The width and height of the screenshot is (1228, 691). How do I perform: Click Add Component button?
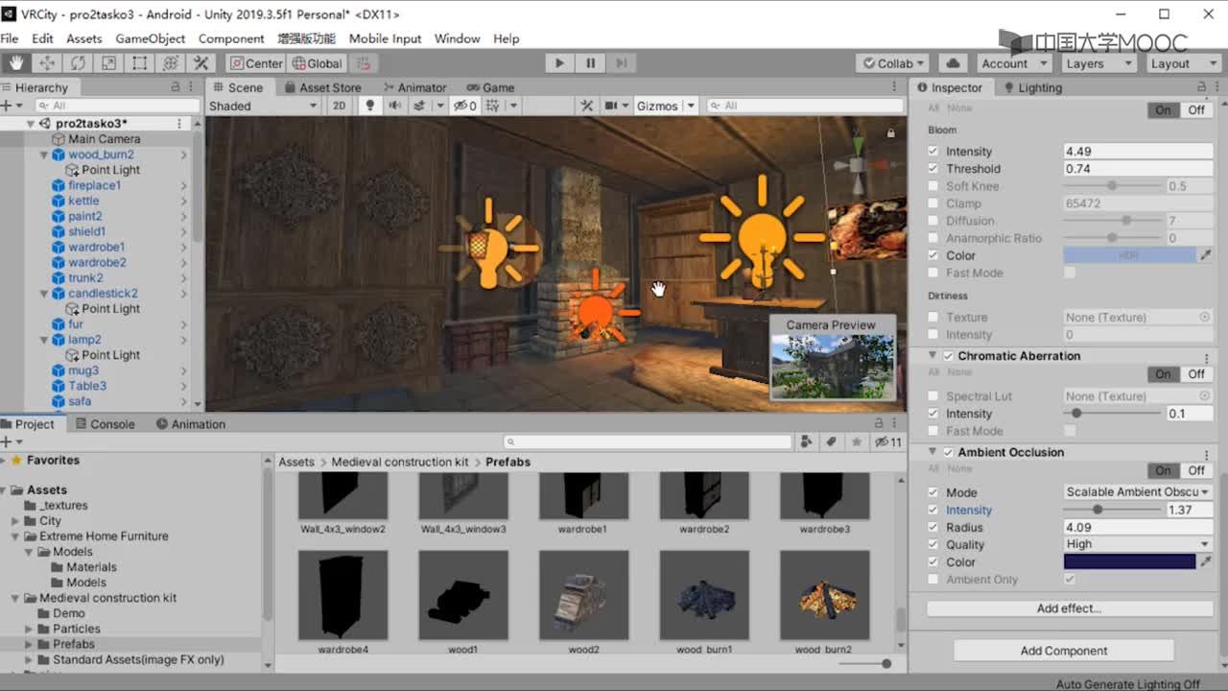(1064, 651)
